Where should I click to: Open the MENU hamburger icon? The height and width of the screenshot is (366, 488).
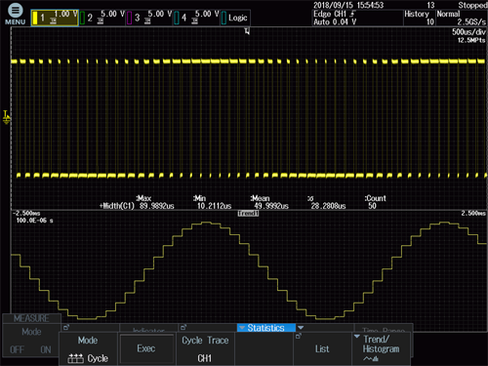coord(16,11)
